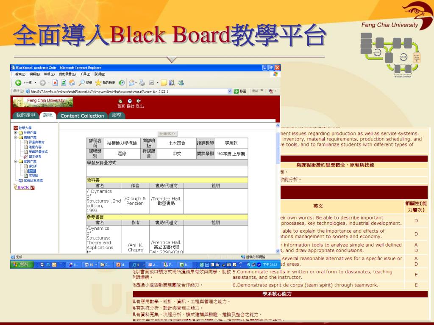434x325 pixels.
Task: Open 進度內容 tree item
Action: pos(33,147)
